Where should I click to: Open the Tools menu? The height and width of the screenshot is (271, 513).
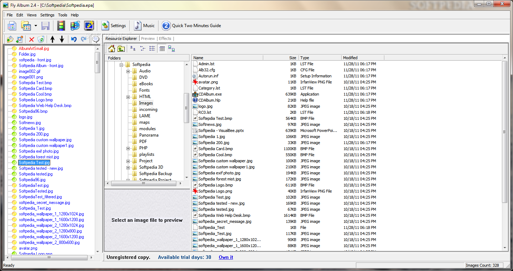63,15
